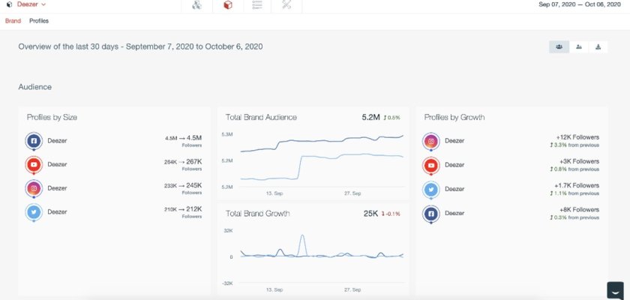Viewport: 630px width, 300px height.
Task: Toggle the group audience view button
Action: coord(559,46)
